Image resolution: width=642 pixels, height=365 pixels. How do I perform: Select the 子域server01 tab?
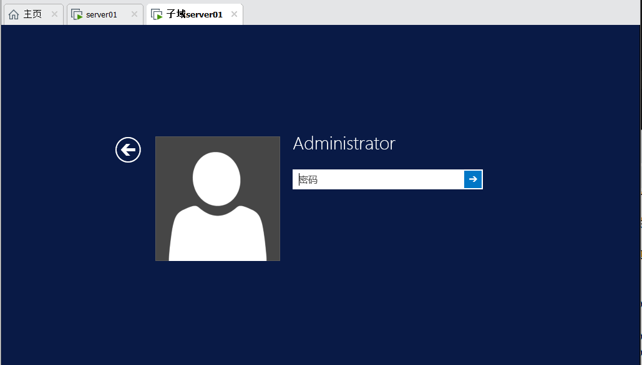[195, 14]
